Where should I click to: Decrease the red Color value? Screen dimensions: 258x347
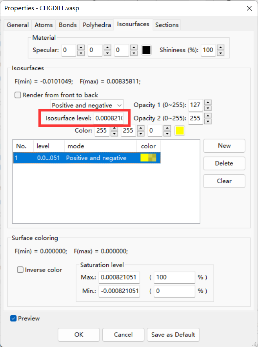[x=114, y=133]
